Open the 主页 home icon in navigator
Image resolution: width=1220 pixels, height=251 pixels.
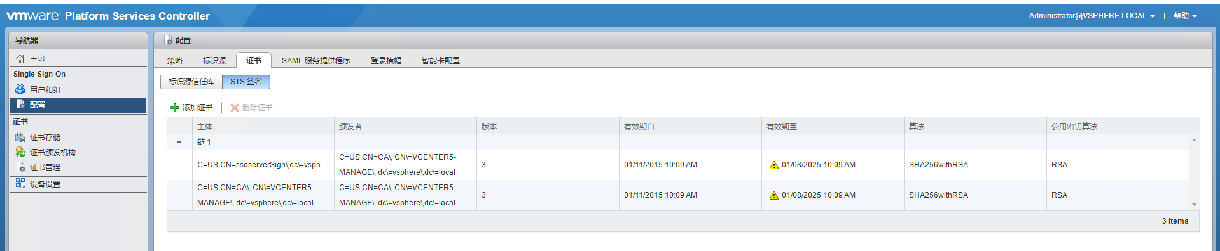click(20, 58)
